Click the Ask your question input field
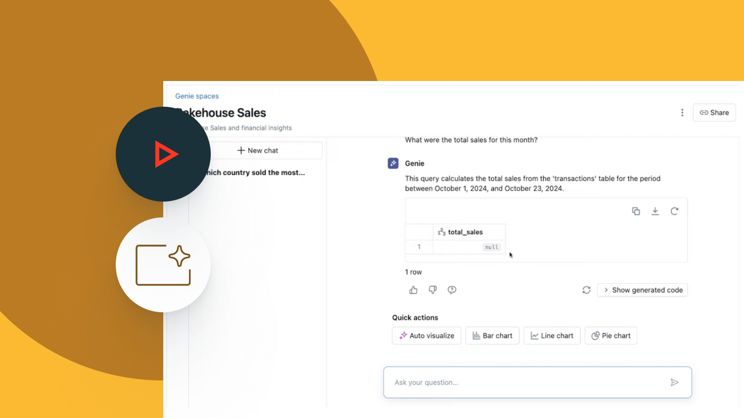Screen dimensions: 744x418 [x=538, y=382]
